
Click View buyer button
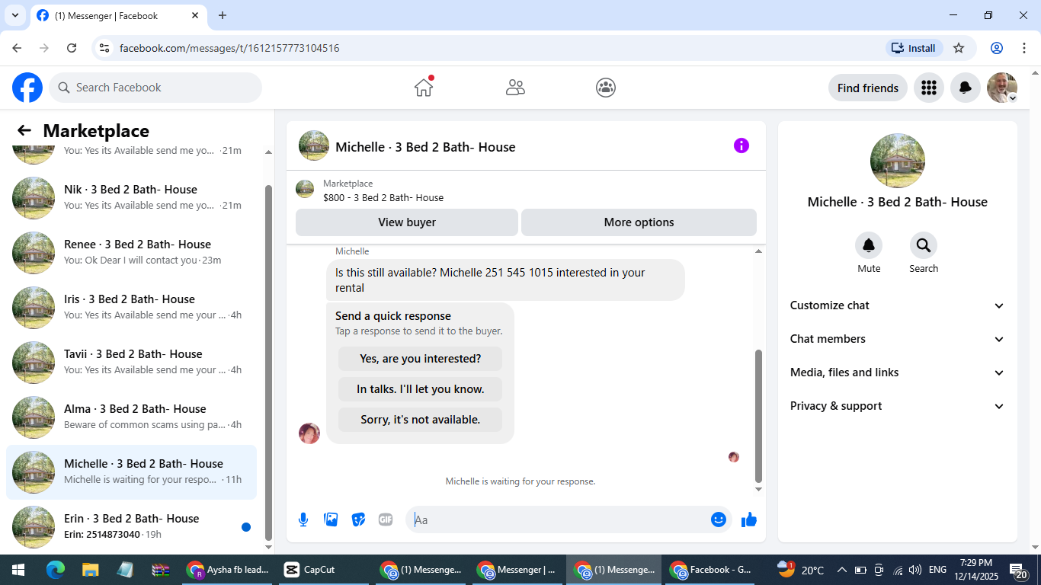407,222
